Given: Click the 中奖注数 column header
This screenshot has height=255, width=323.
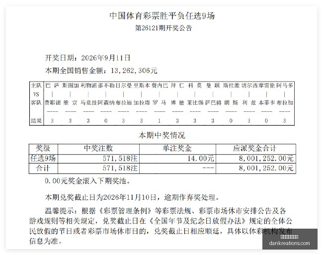Looking at the screenshot, I should [98, 149].
